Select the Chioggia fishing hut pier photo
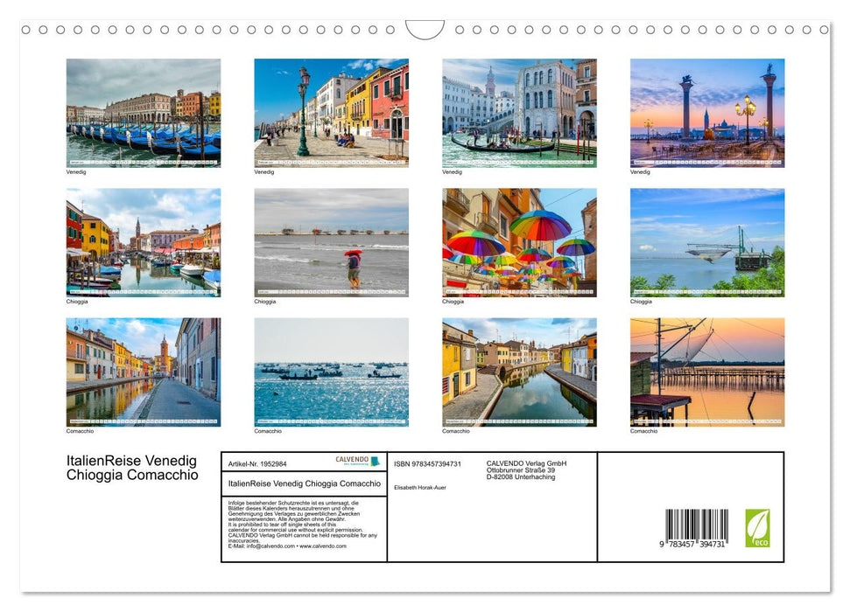 click(x=707, y=243)
